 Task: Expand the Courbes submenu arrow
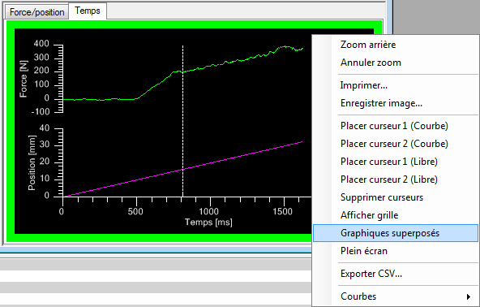pos(468,296)
